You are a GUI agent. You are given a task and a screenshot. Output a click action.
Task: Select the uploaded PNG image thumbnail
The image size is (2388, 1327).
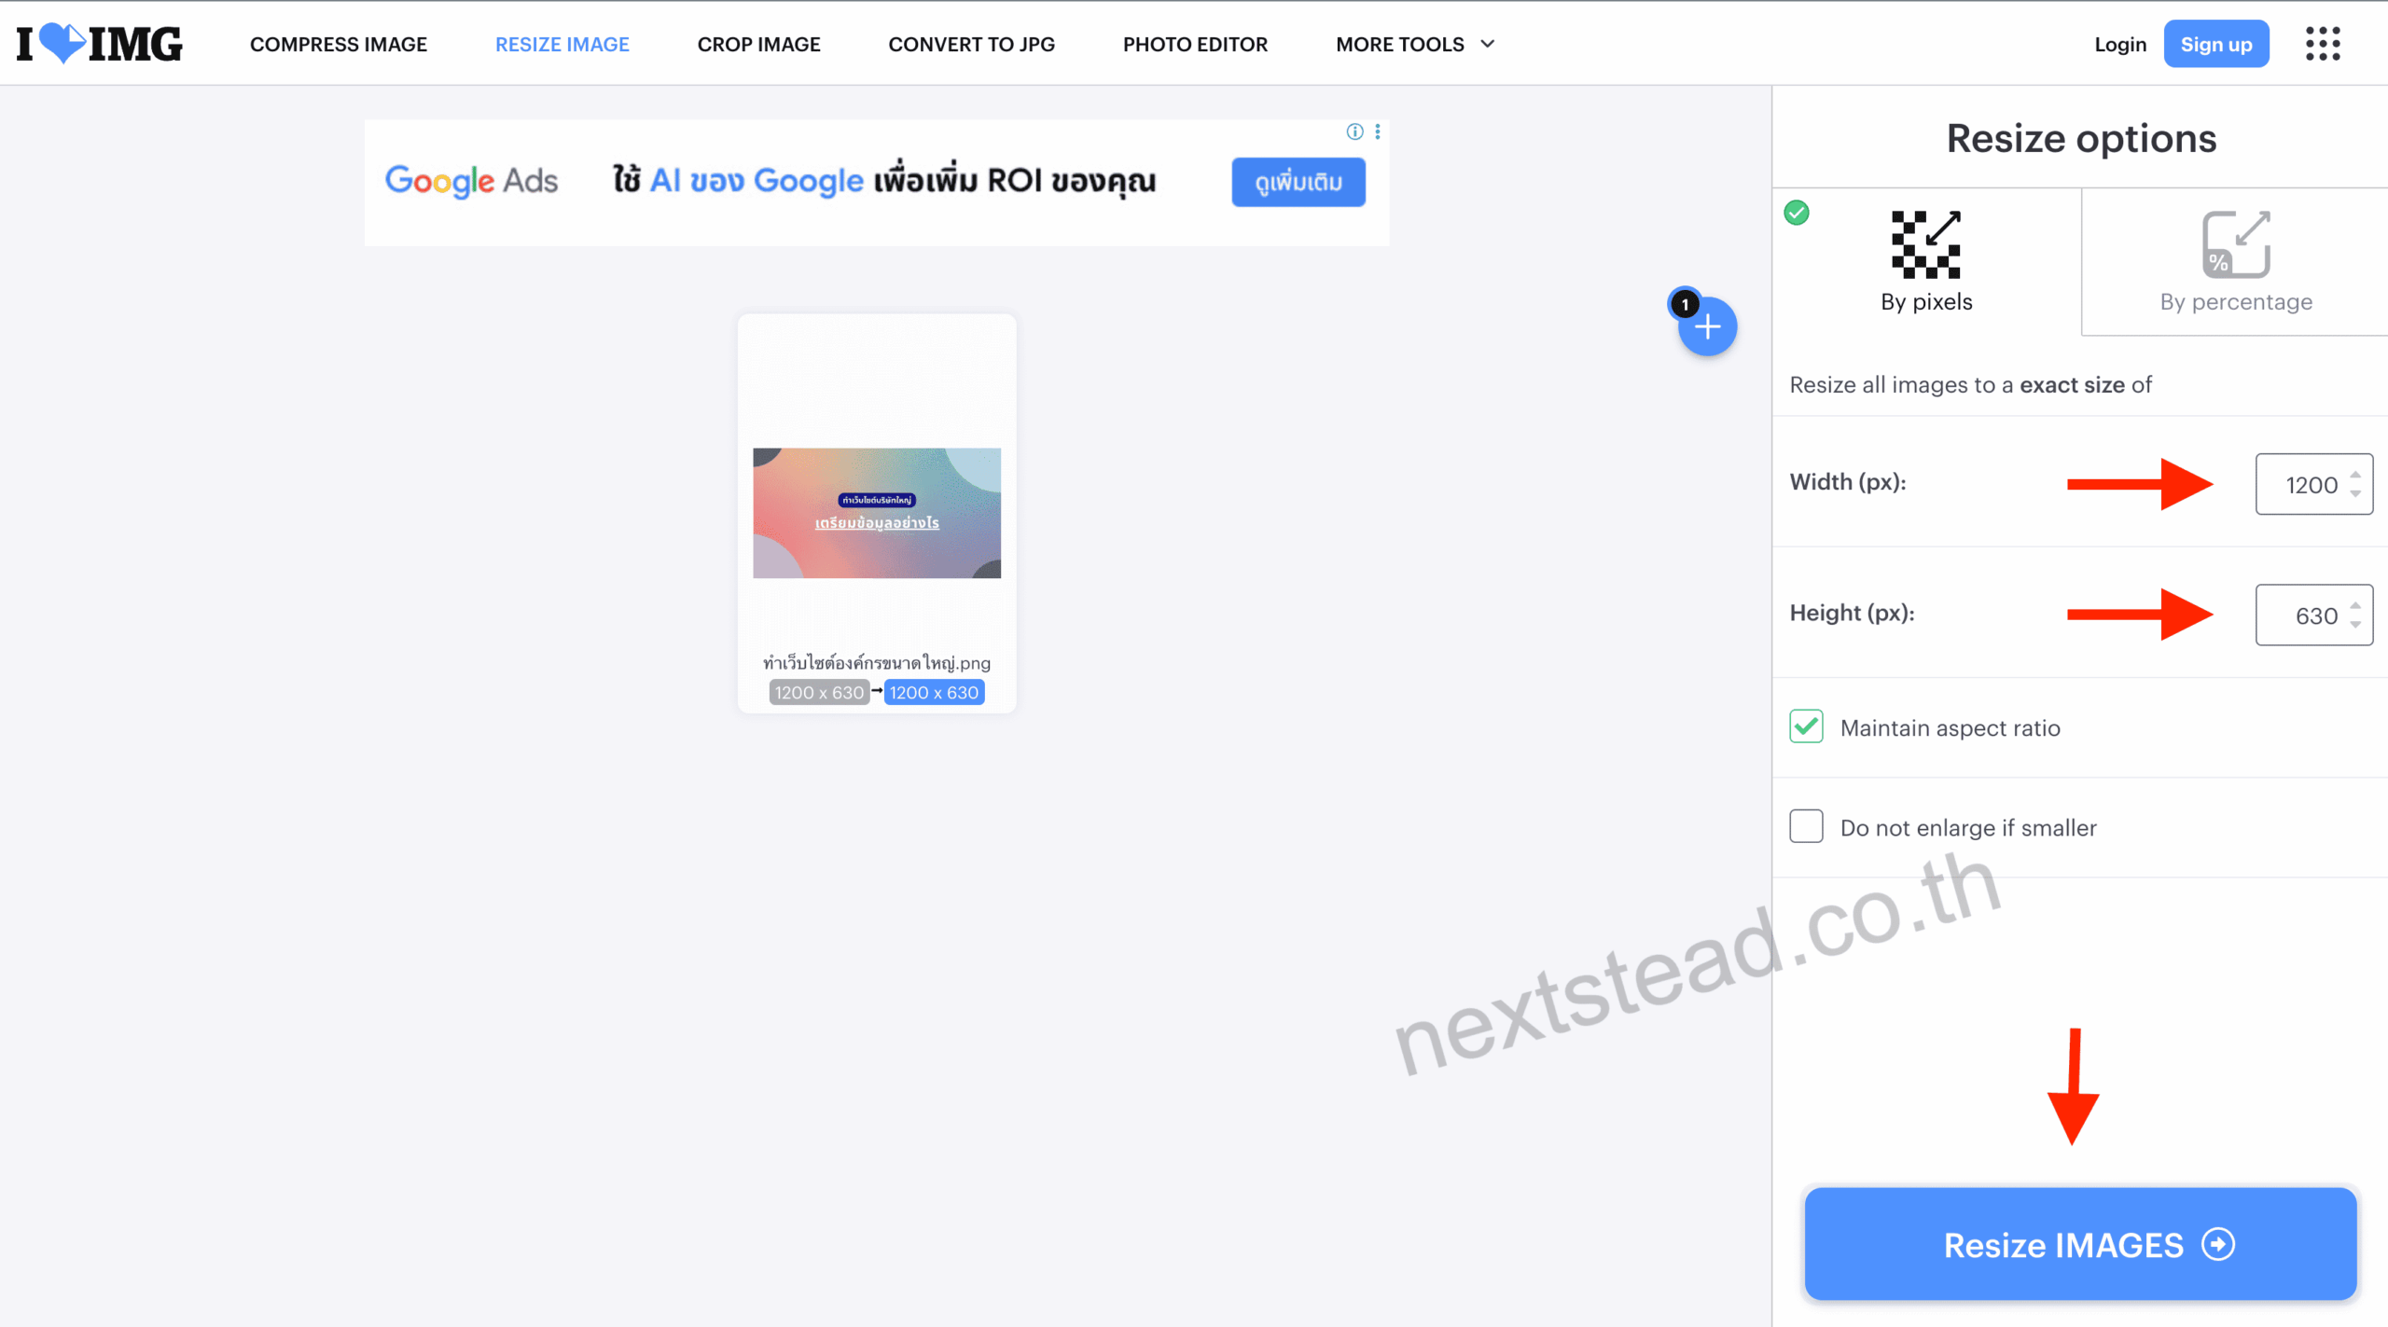click(x=877, y=513)
